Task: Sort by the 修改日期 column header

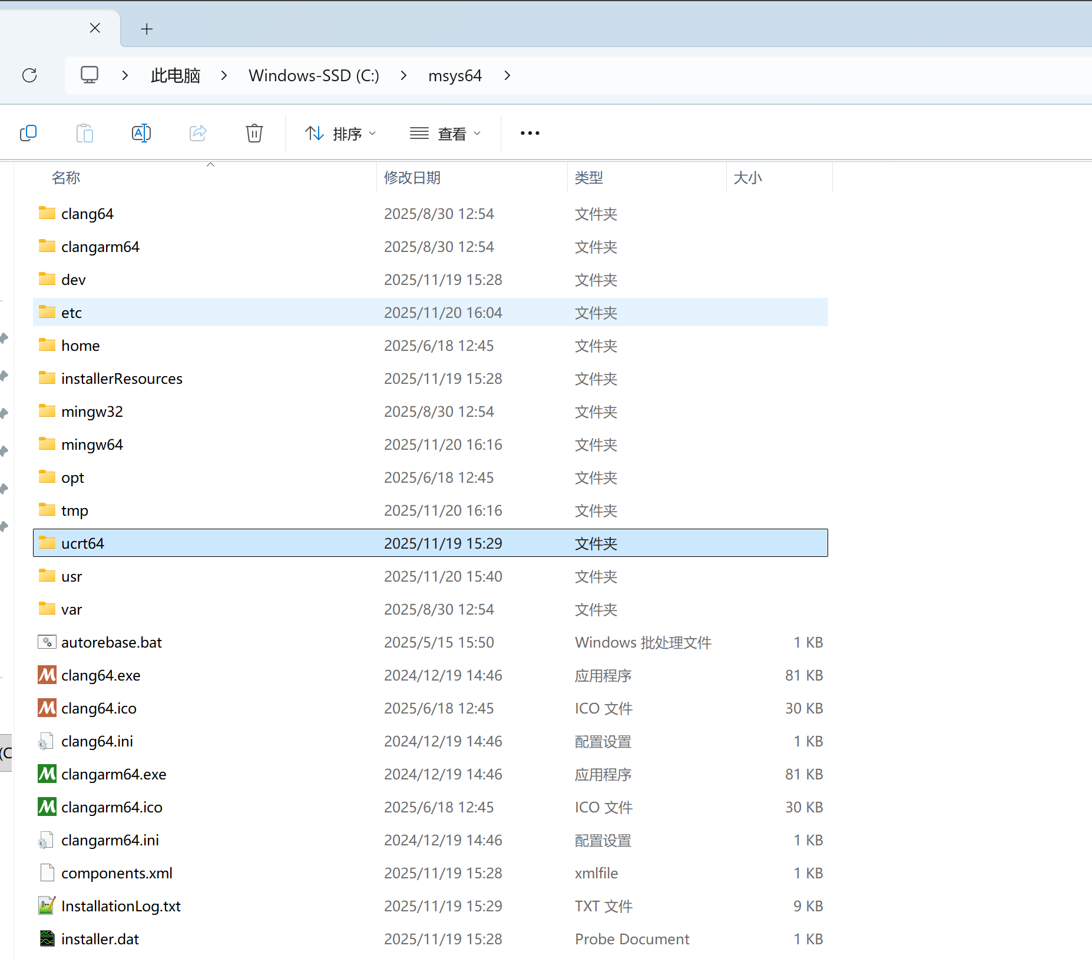Action: pos(412,178)
